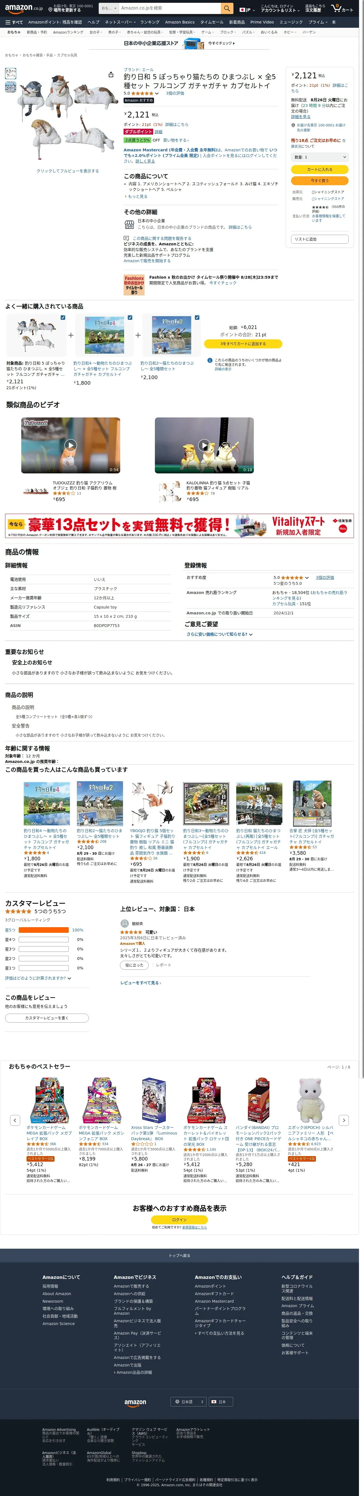
Task: Uncheck the 釣り日和4 bundle checkbox
Action: (130, 318)
